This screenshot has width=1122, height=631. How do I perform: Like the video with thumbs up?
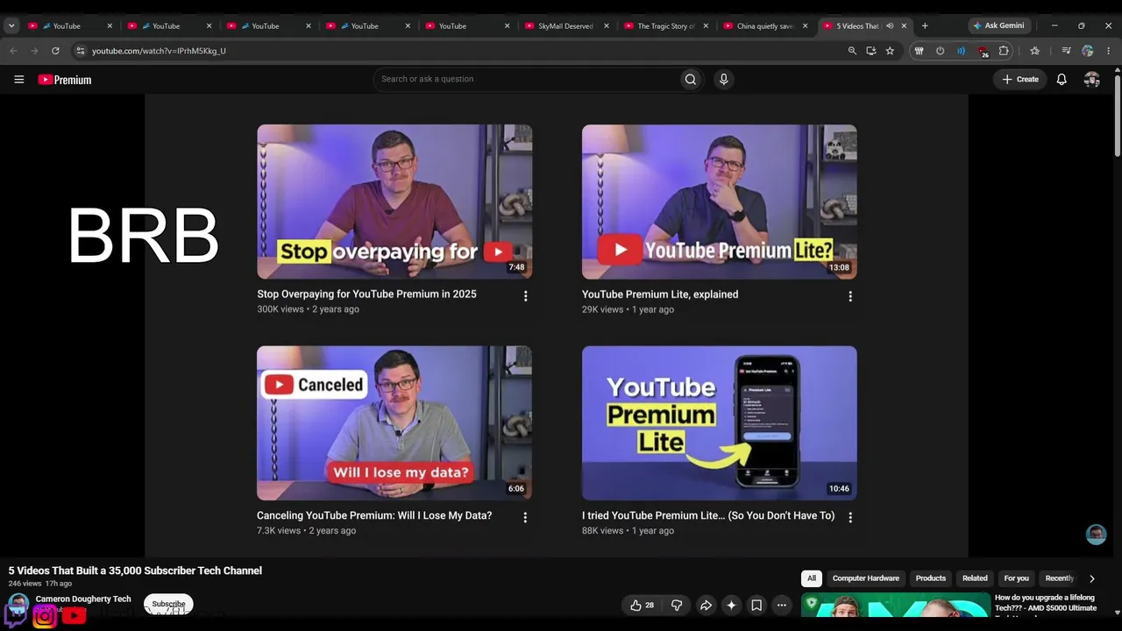(642, 605)
